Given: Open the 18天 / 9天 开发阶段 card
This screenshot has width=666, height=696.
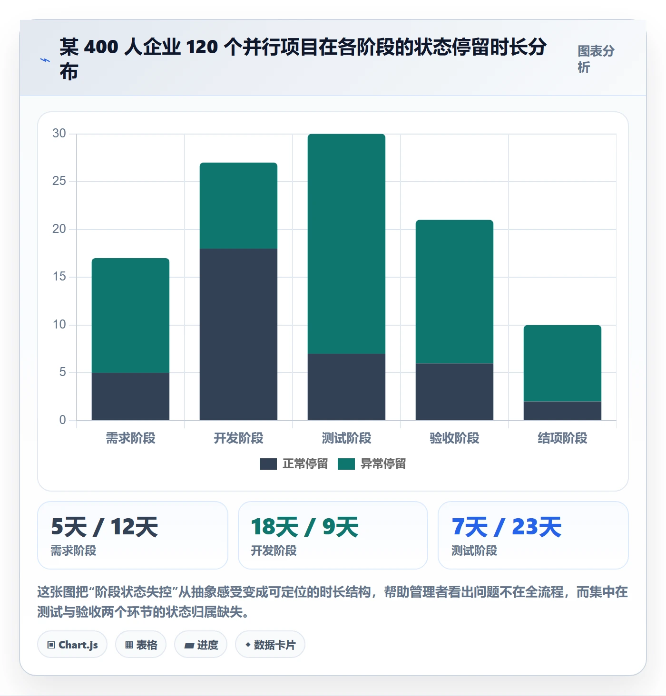Looking at the screenshot, I should point(333,535).
